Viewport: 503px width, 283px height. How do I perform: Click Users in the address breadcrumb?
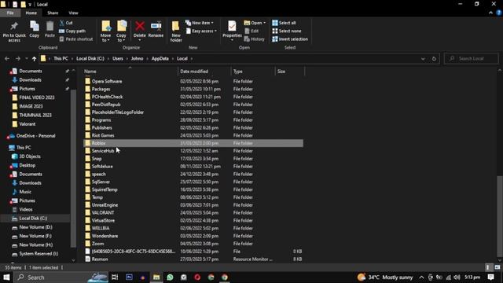(118, 59)
